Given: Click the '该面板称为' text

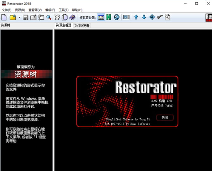Looking at the screenshot, I should tap(26, 67).
